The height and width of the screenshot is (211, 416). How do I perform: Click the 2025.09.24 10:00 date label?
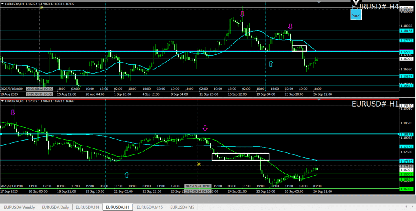pos(197,186)
